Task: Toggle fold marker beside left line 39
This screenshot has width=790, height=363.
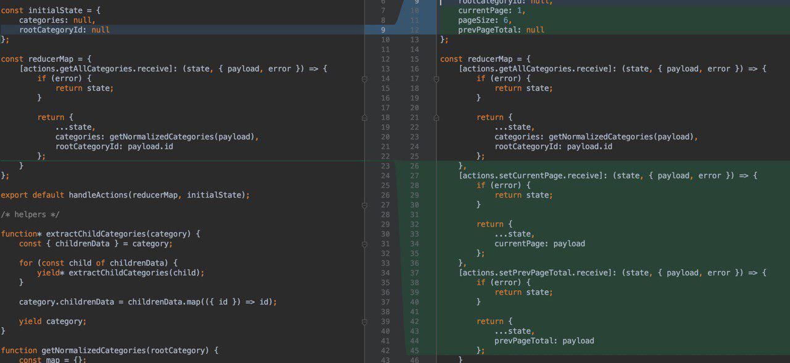Action: click(364, 322)
